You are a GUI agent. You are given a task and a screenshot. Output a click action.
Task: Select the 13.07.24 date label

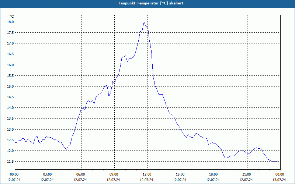[x=279, y=180]
